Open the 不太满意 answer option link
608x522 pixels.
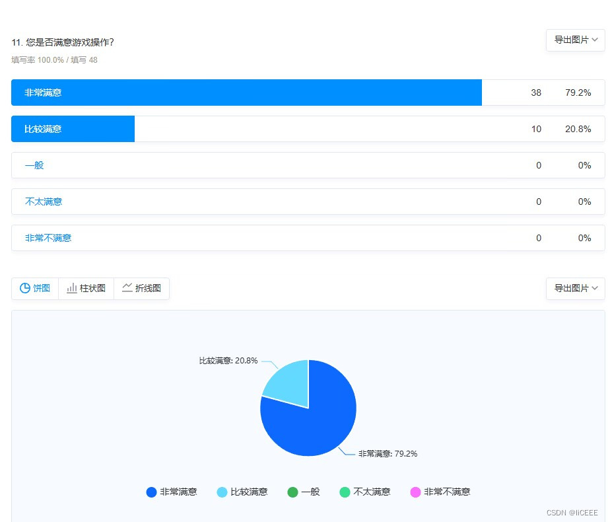(x=43, y=202)
